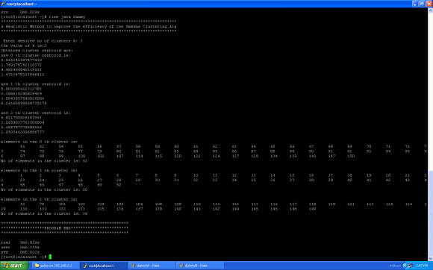Click 'Enter desired no of clusters k: 3' line
433x270 pixels.
[x=43, y=41]
